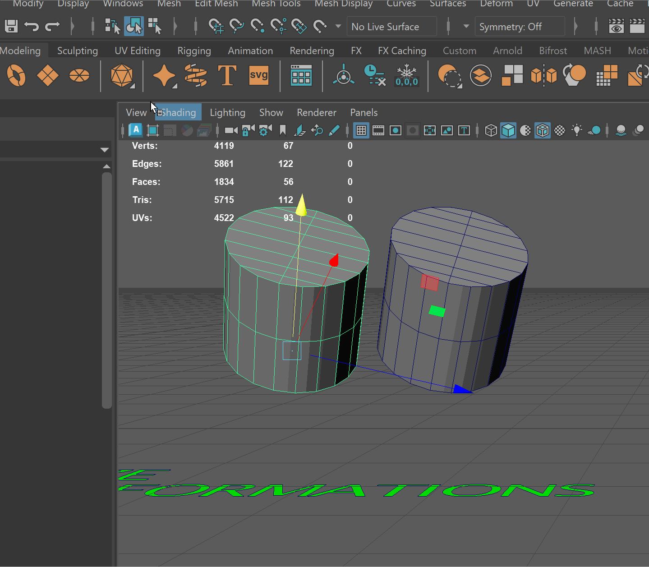Toggle use all lights bulb
The image size is (649, 567).
(577, 131)
